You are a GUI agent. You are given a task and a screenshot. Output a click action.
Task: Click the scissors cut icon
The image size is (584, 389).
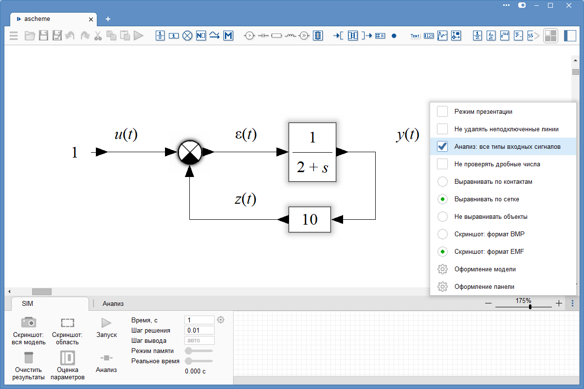[98, 35]
